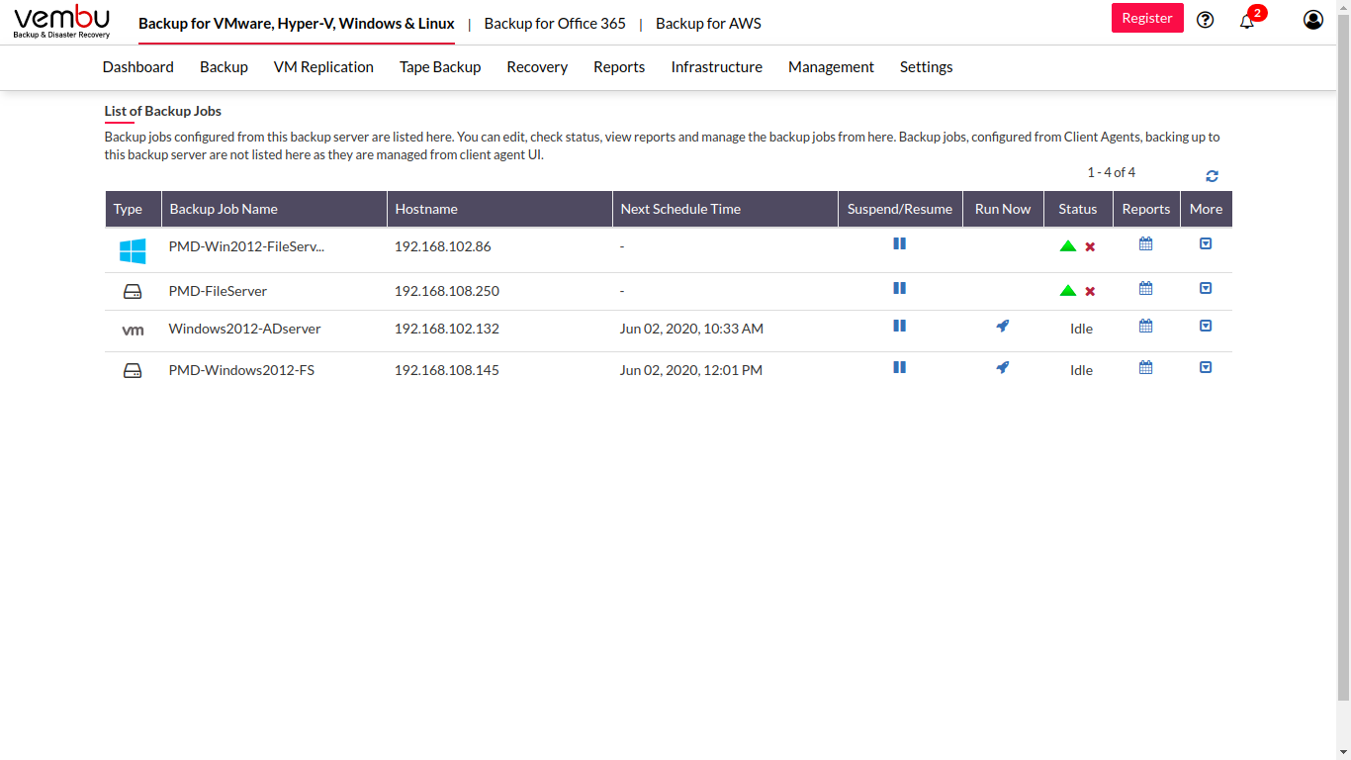The image size is (1351, 760).
Task: Open the Settings menu
Action: click(x=927, y=67)
